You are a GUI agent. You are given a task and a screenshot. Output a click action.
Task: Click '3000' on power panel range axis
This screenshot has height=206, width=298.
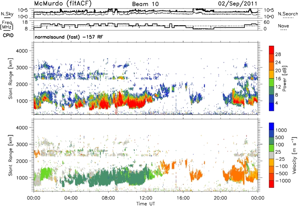click(22, 68)
